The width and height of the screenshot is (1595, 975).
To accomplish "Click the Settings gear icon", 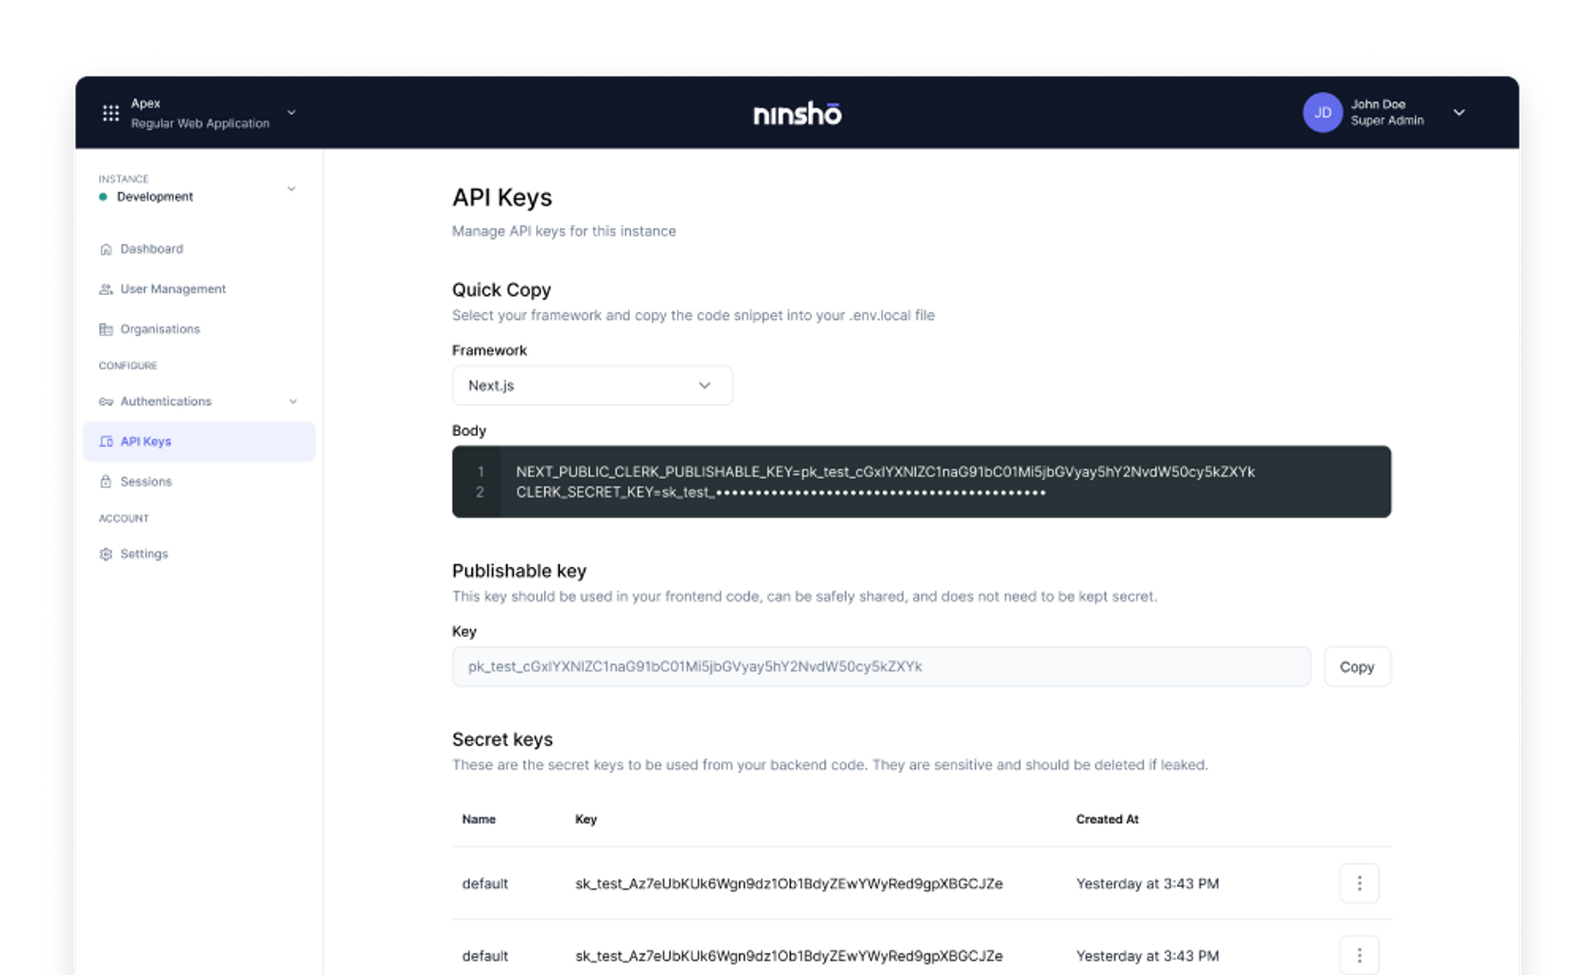I will click(x=106, y=554).
